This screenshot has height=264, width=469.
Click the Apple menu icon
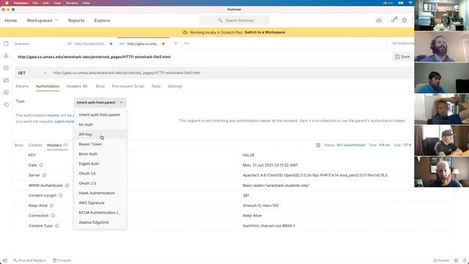(7, 3)
